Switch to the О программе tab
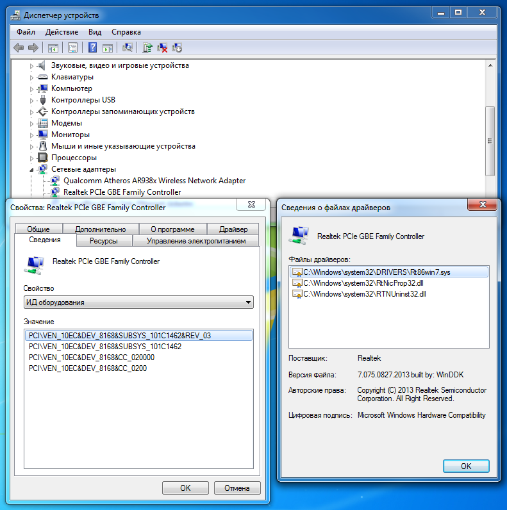The image size is (507, 510). [x=173, y=229]
